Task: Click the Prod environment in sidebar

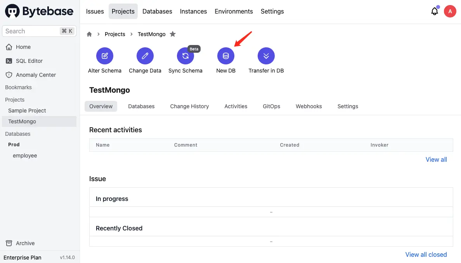Action: point(14,145)
